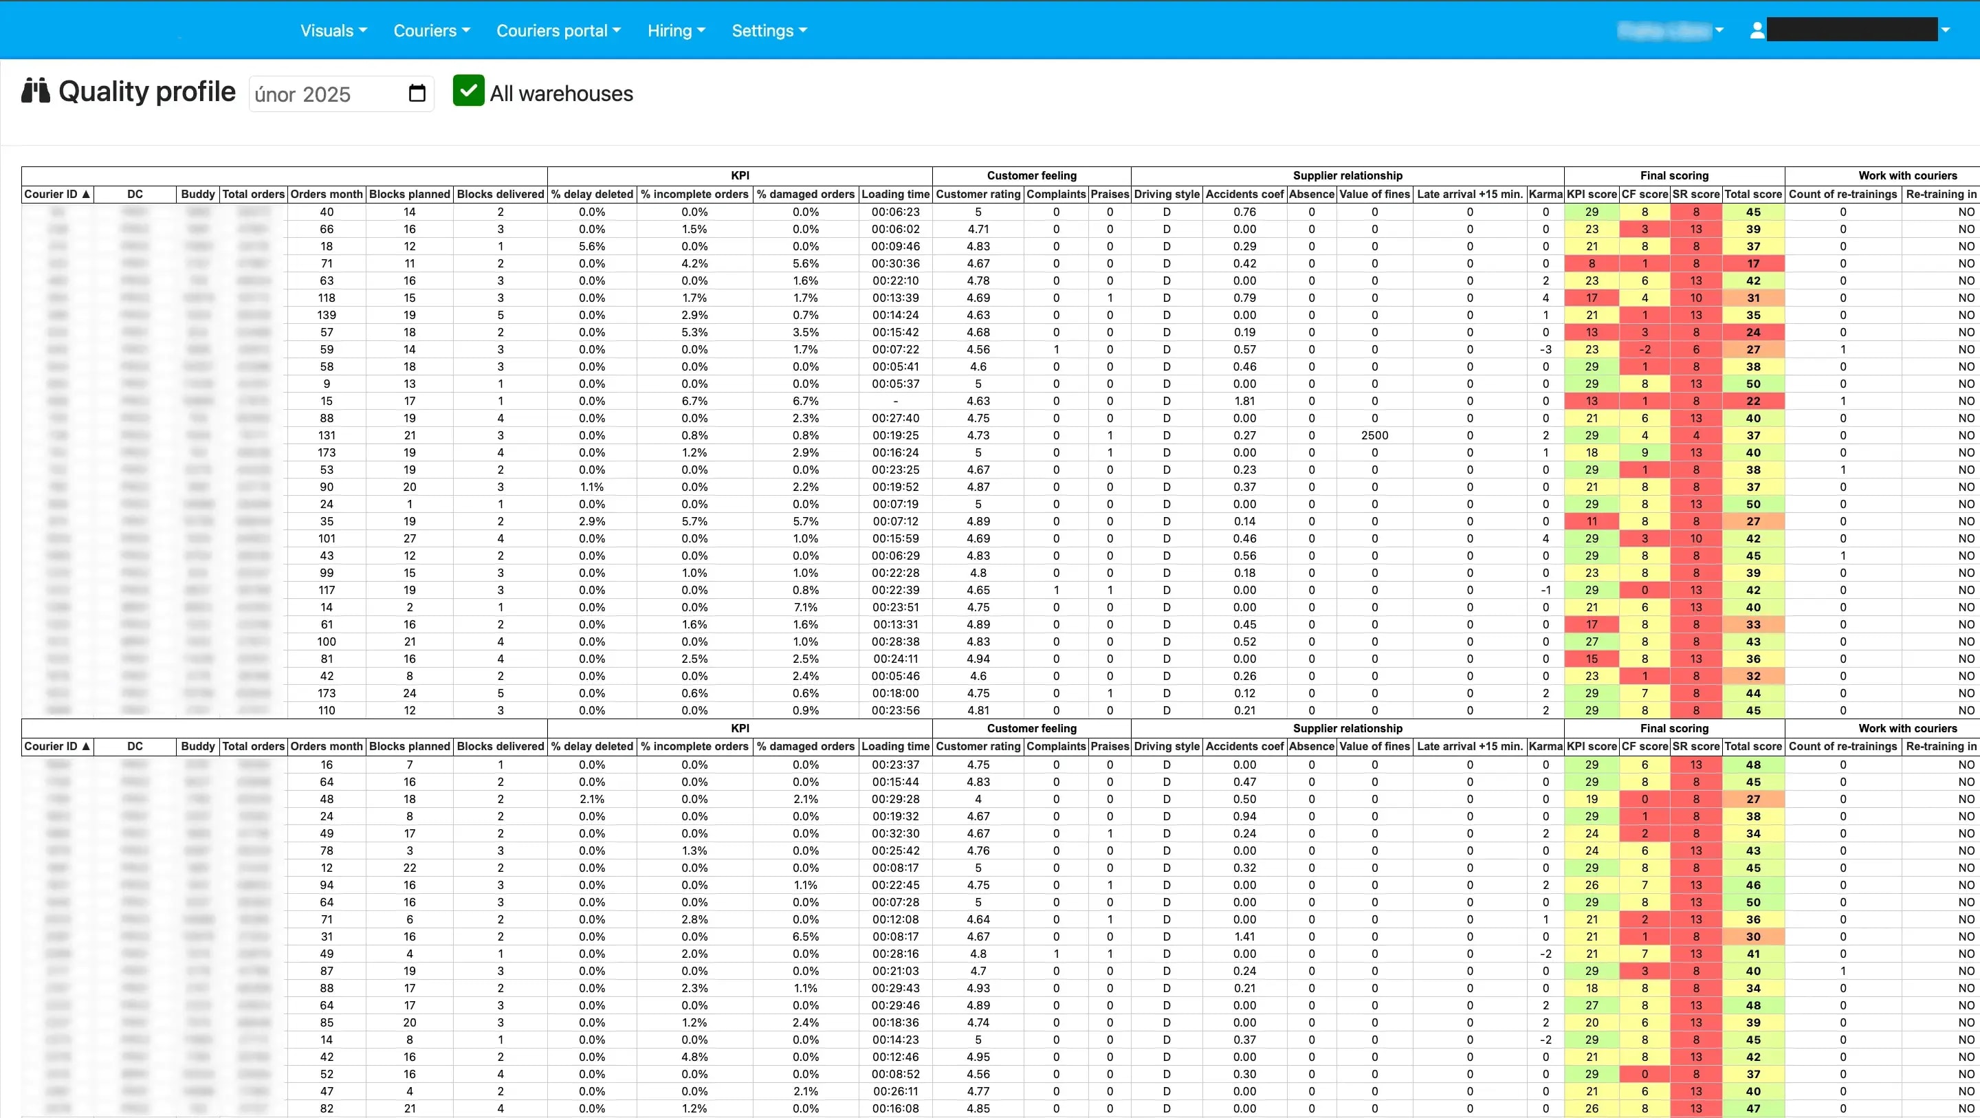Click customer rating 4.95 in lower table

(978, 1057)
